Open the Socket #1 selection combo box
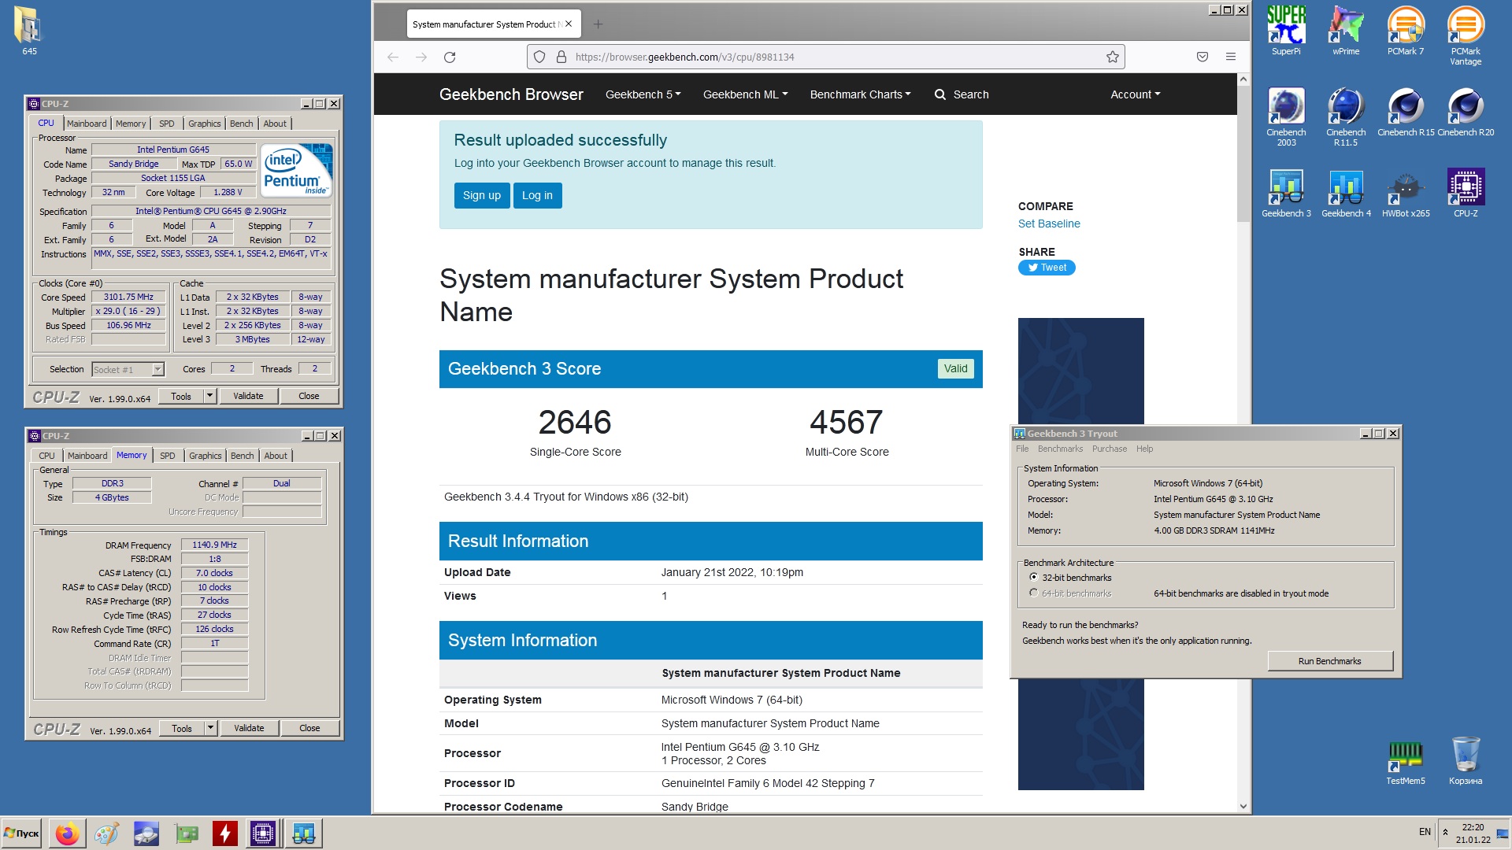Viewport: 1512px width, 850px height. pyautogui.click(x=128, y=369)
